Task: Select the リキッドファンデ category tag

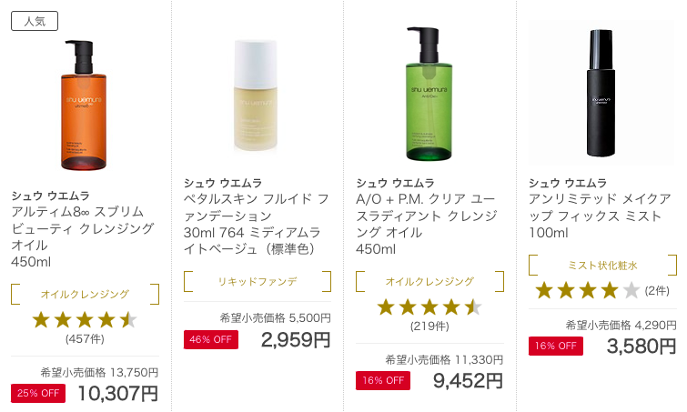Action: 258,282
